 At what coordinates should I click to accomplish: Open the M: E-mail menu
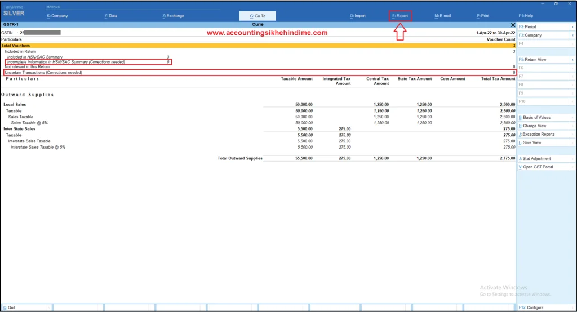443,16
